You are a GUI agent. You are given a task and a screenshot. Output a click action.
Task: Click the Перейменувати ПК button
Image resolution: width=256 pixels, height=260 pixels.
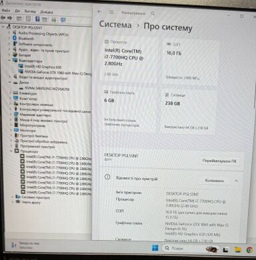point(219,161)
